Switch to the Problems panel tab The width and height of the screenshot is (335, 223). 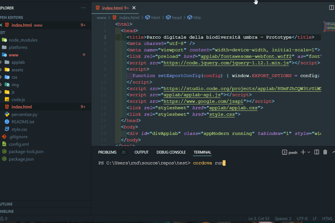[107, 152]
